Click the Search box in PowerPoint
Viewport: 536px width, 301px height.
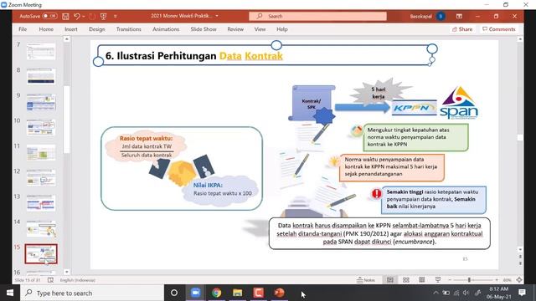[x=318, y=16]
